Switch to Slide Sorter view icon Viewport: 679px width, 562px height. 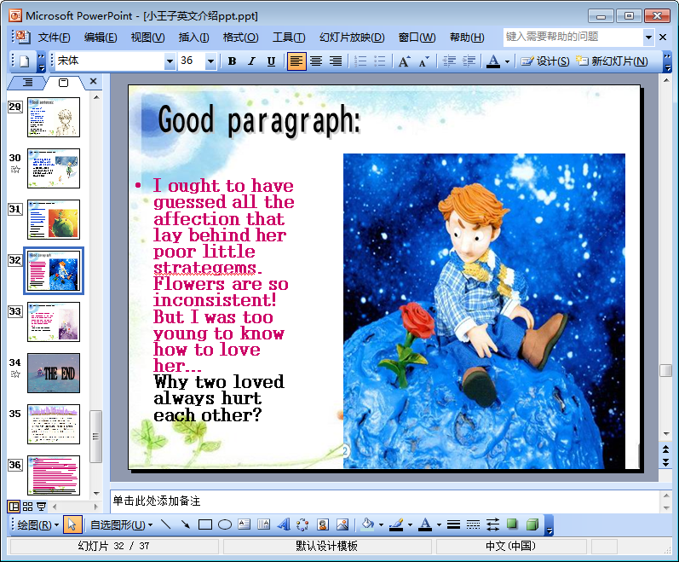[28, 507]
